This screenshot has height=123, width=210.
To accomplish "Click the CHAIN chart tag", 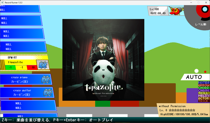I will (204, 90).
